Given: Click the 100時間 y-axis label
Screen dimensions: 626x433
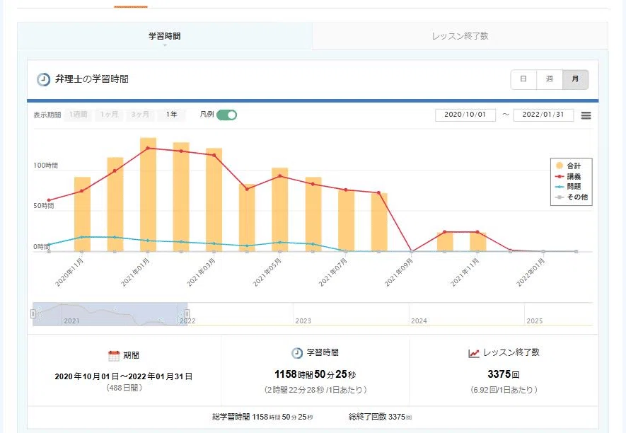Looking at the screenshot, I should coord(45,166).
